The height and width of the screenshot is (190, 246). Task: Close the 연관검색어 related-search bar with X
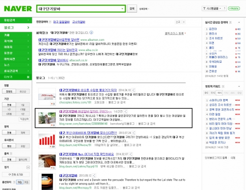[x=184, y=22]
